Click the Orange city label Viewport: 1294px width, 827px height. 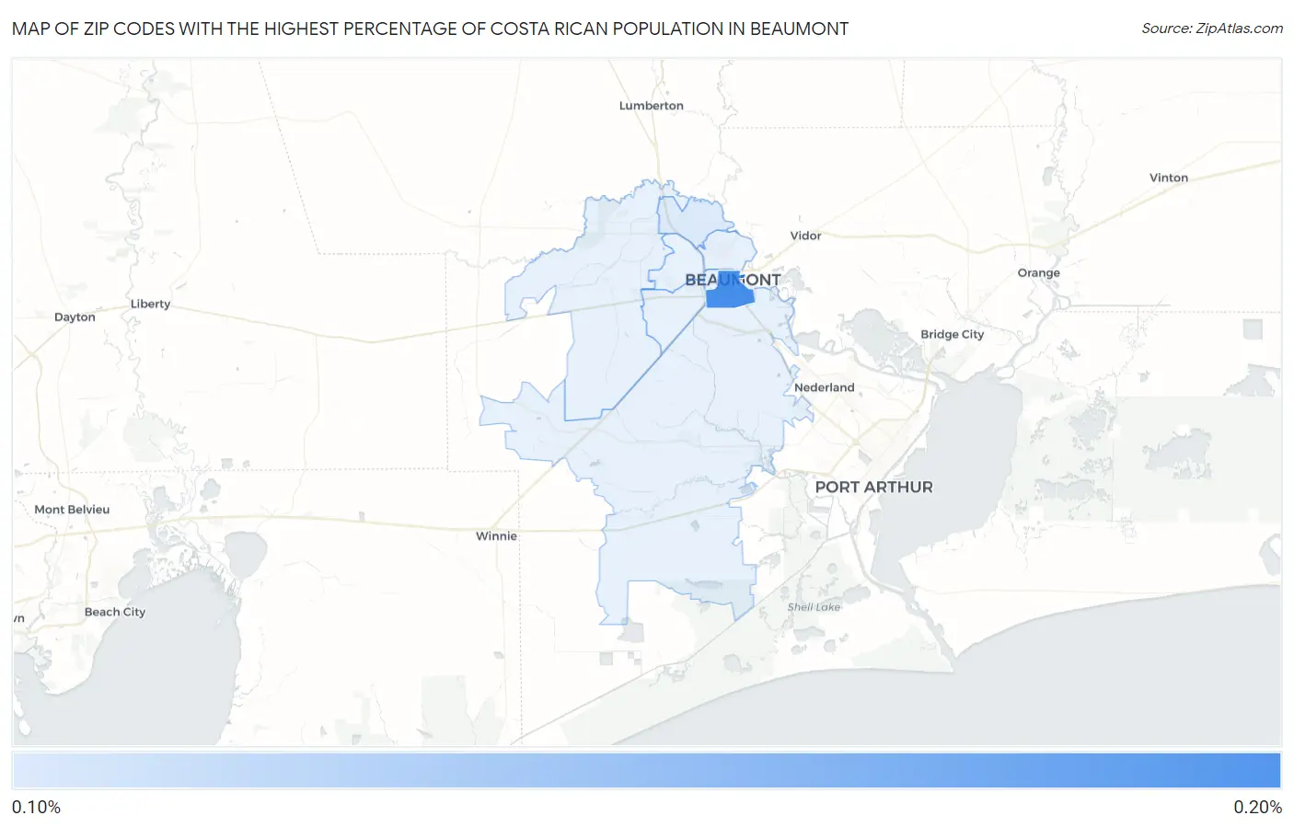[x=1039, y=272]
